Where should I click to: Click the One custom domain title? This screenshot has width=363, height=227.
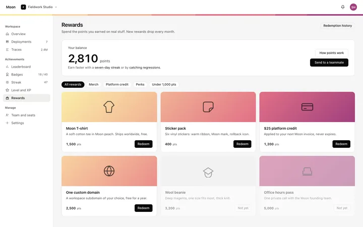83,193
